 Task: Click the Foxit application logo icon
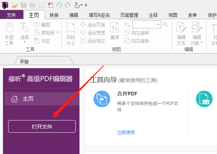(x=5, y=6)
